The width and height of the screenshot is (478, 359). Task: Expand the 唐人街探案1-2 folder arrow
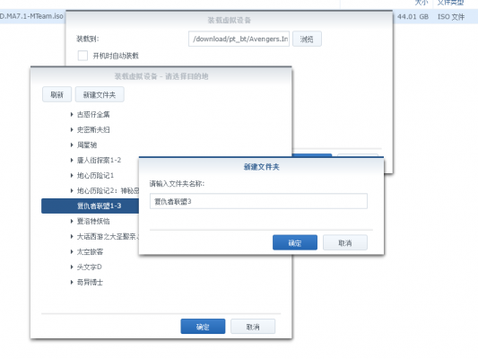coord(72,160)
